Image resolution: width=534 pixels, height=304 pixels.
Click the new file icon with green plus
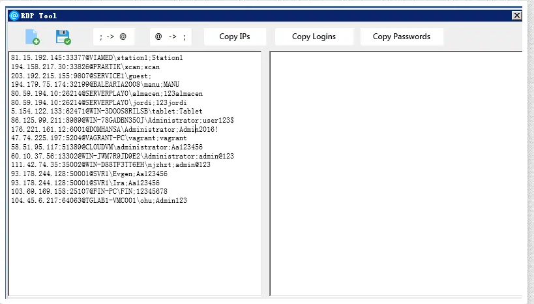click(x=33, y=37)
